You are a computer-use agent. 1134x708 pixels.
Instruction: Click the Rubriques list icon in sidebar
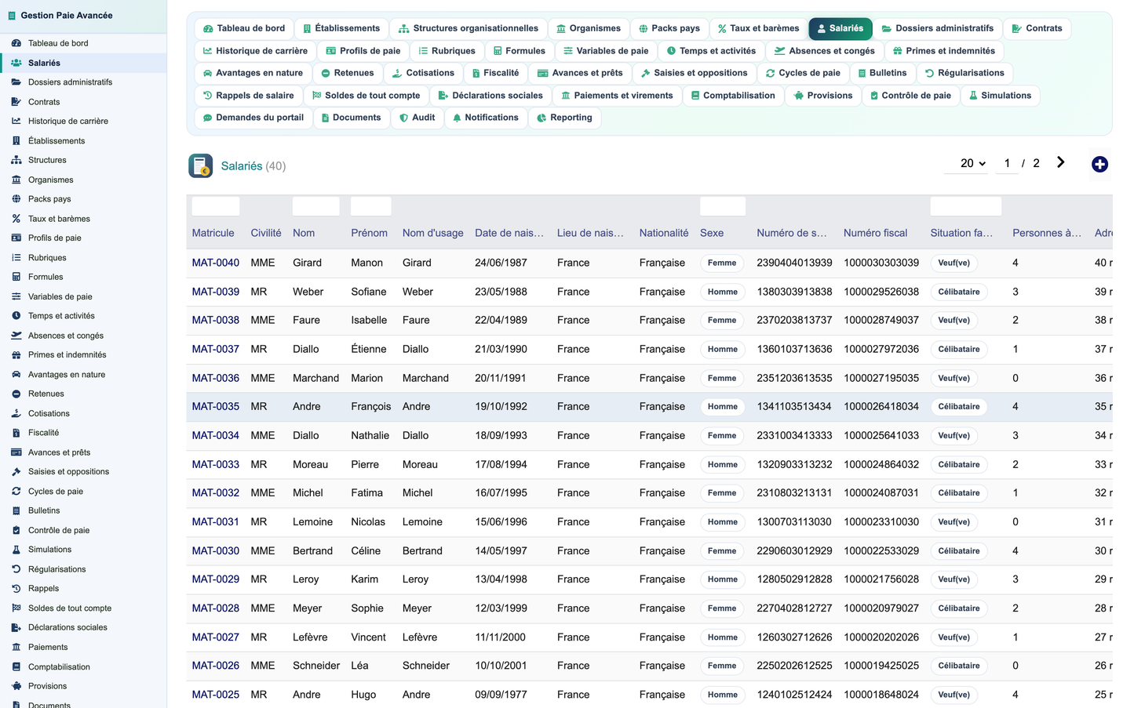[x=16, y=257]
